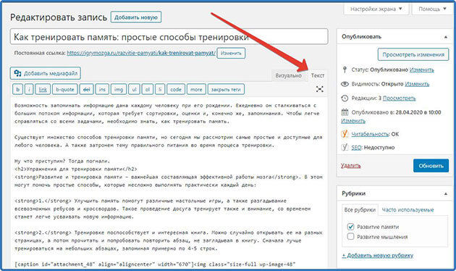This screenshot has width=456, height=271.
Task: Click the del quicktag button
Action: (86, 89)
